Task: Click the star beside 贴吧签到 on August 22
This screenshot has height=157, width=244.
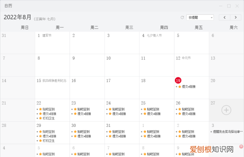Action: tap(40, 109)
